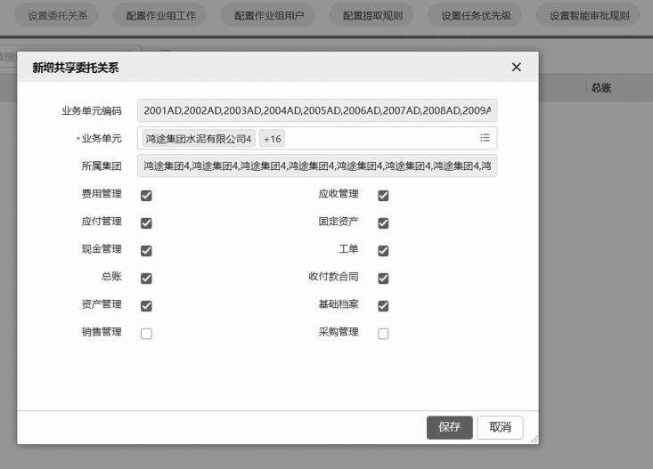Uncheck the 费用管理 checkbox

pyautogui.click(x=146, y=195)
